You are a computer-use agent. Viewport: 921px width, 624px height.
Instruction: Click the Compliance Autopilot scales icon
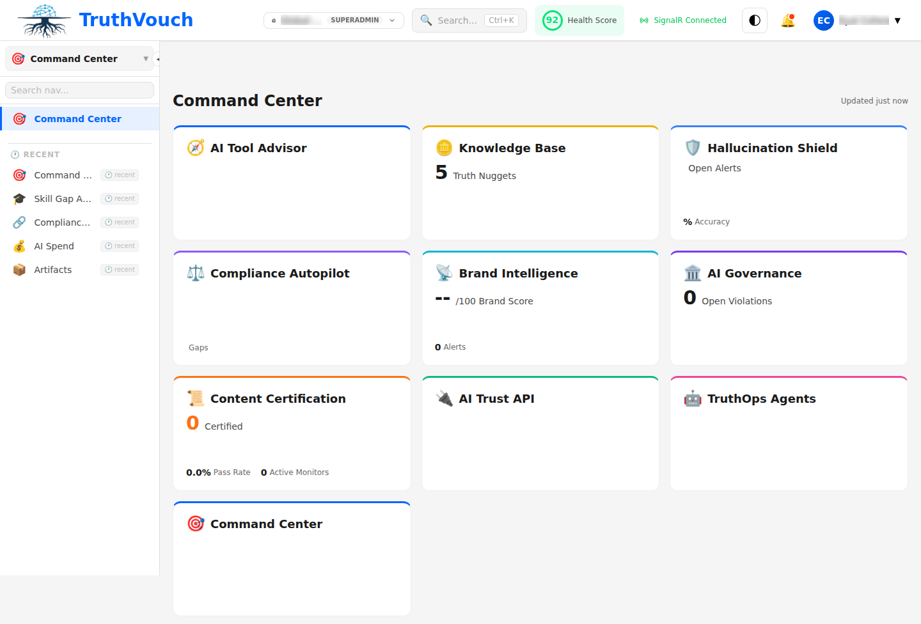(x=195, y=273)
